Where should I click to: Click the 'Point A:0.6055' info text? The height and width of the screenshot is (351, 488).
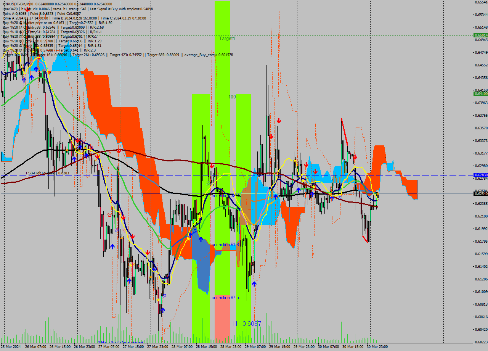pyautogui.click(x=14, y=13)
